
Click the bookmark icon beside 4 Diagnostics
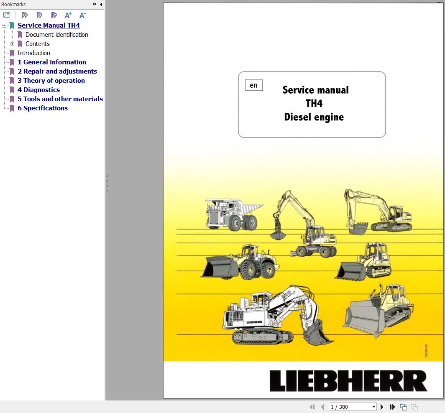coord(12,89)
